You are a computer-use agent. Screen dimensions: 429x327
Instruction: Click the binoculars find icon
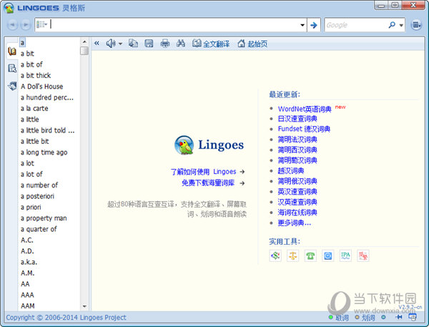tap(181, 43)
